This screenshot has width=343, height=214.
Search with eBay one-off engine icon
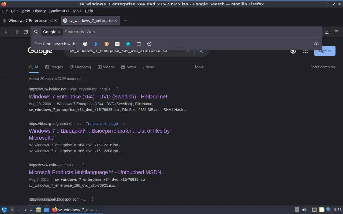pyautogui.click(x=117, y=44)
